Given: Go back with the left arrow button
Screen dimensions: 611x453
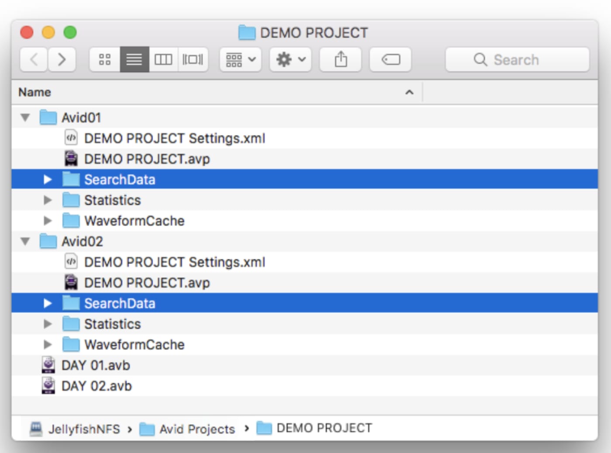Looking at the screenshot, I should (x=34, y=59).
